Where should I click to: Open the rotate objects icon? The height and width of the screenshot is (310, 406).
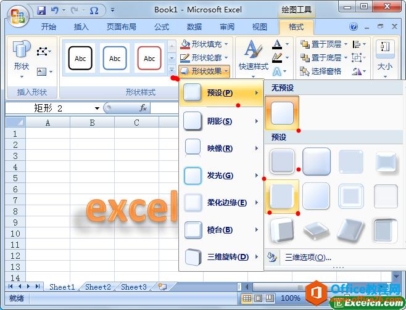pyautogui.click(x=358, y=71)
